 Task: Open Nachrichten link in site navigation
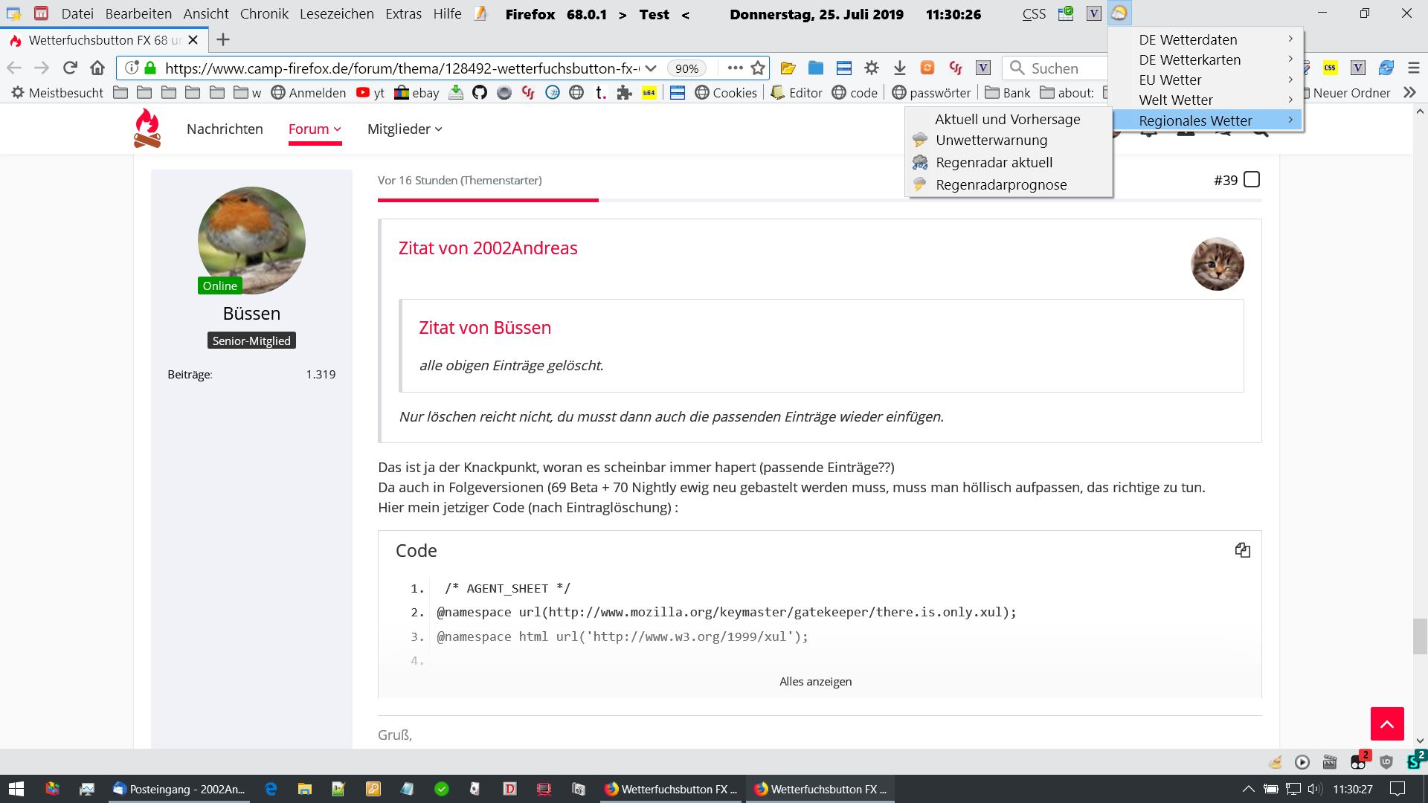click(225, 129)
